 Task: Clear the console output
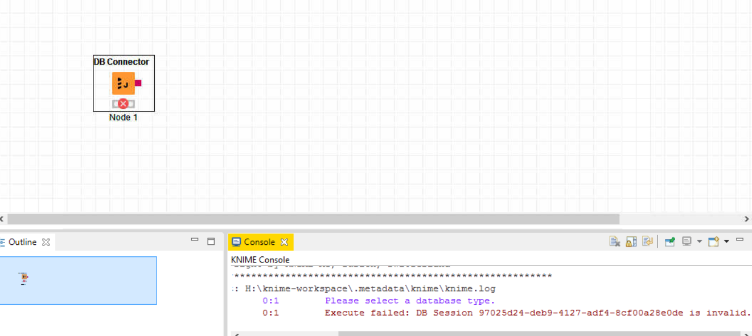click(614, 241)
